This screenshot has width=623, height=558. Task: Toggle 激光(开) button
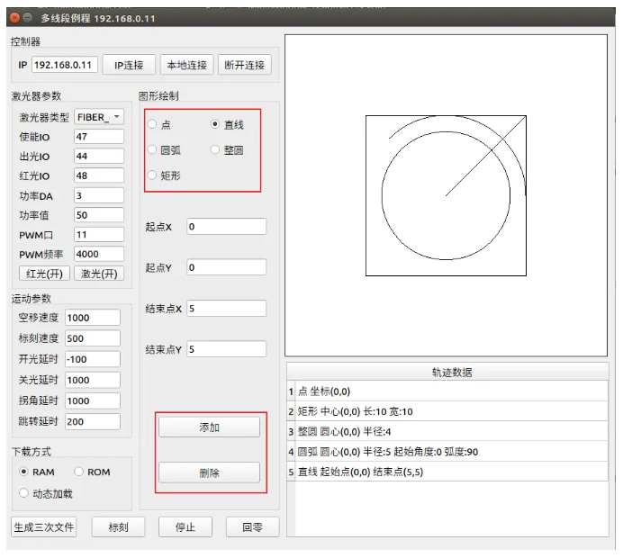99,274
